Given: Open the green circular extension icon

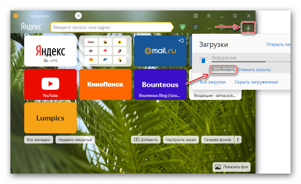Looking at the screenshot, I should pyautogui.click(x=195, y=27).
